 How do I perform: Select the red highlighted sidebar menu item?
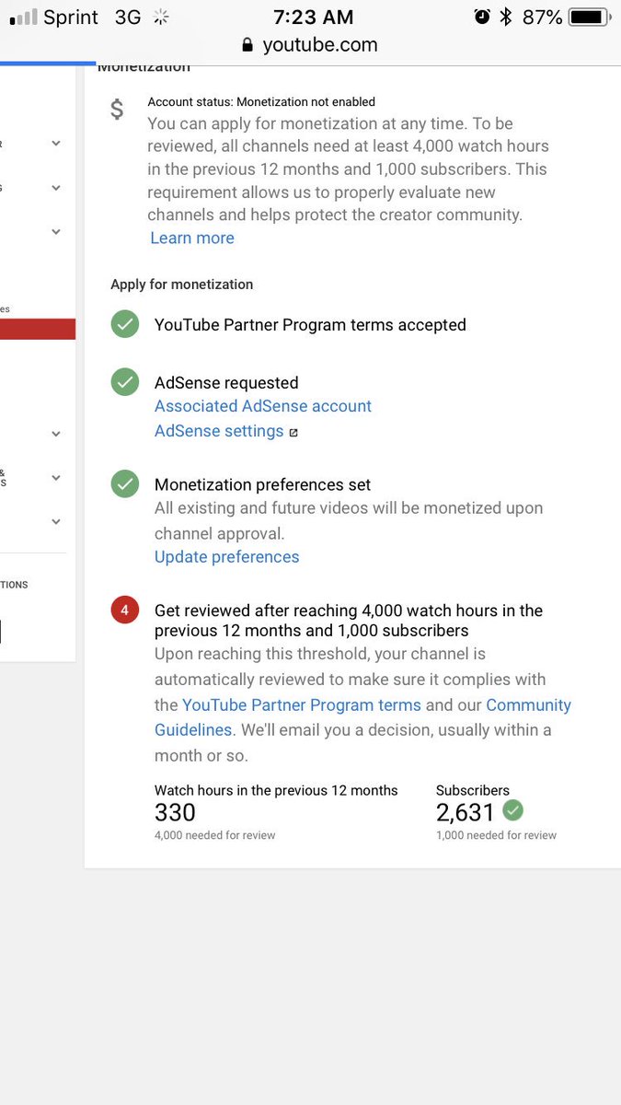point(38,330)
